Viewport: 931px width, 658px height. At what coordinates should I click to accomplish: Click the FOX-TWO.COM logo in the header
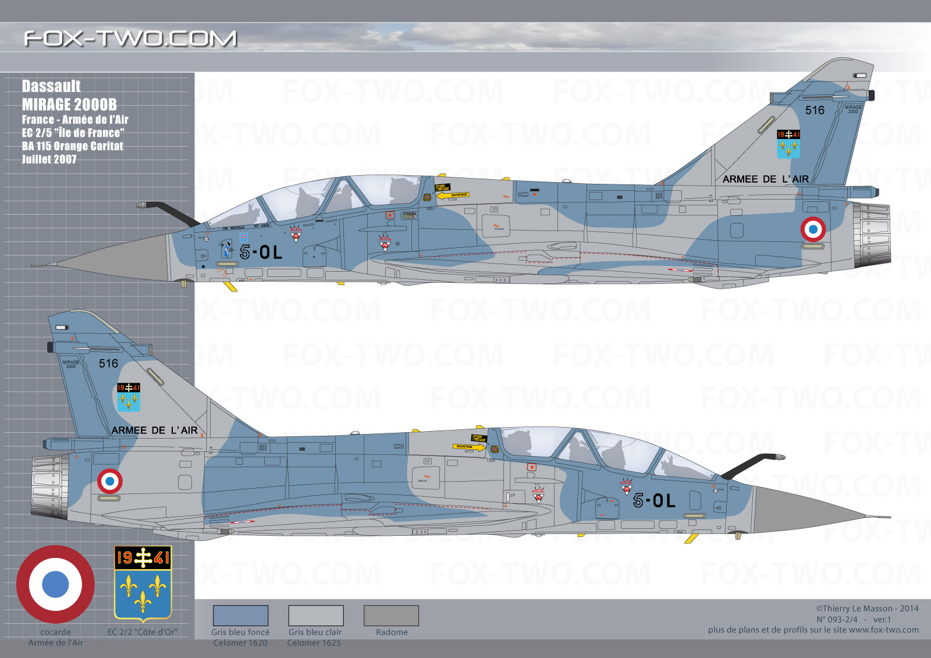tap(130, 38)
